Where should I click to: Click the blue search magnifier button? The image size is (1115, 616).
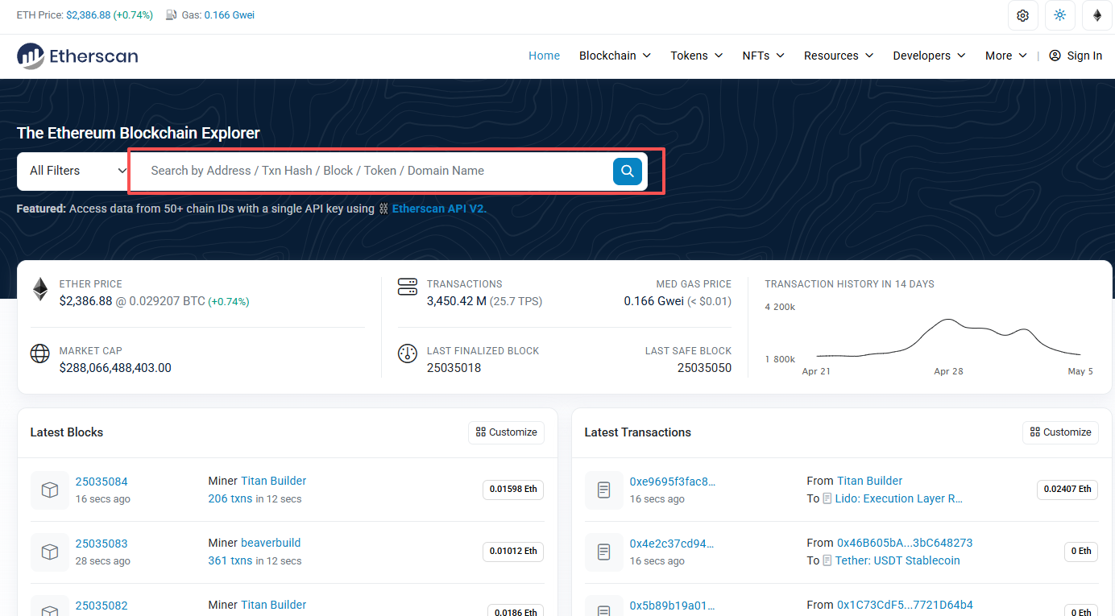coord(628,171)
